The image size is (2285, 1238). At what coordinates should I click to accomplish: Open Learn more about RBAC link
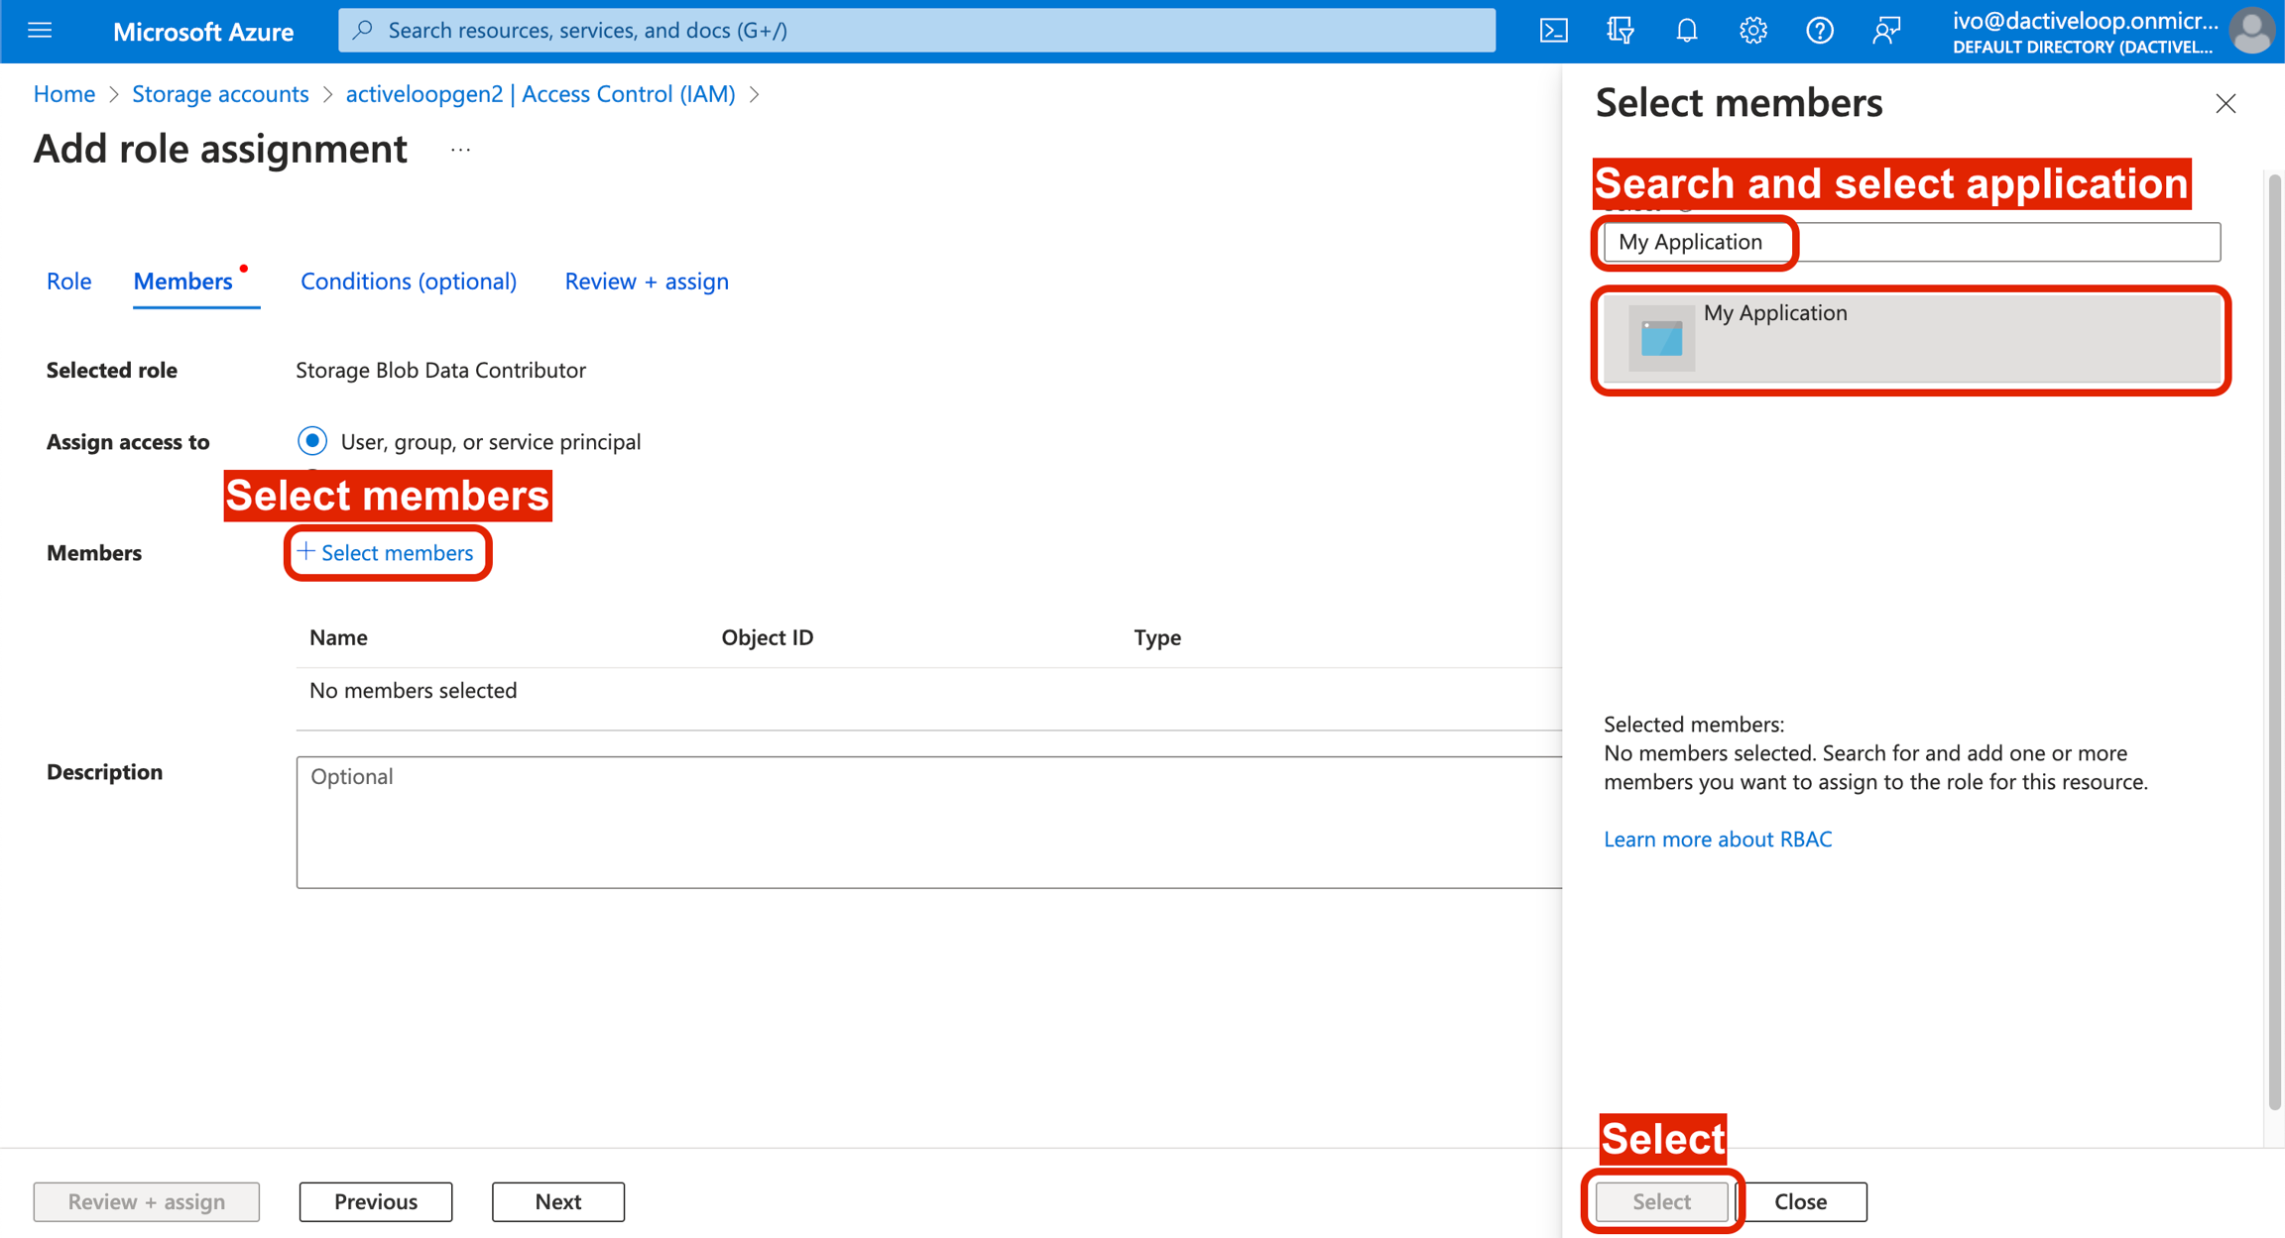(x=1717, y=839)
